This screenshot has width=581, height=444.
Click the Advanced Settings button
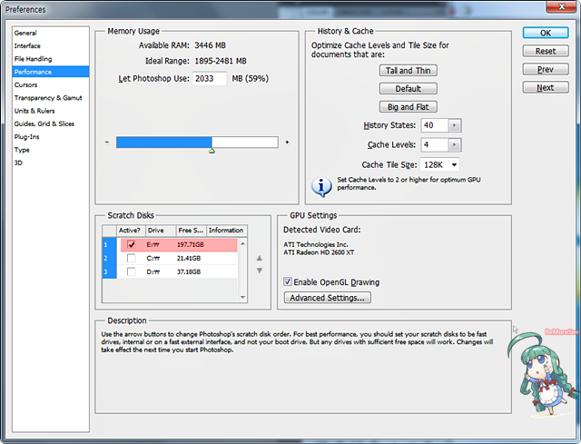pyautogui.click(x=328, y=298)
